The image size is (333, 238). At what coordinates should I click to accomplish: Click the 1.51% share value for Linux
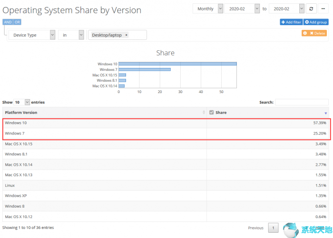(x=321, y=185)
